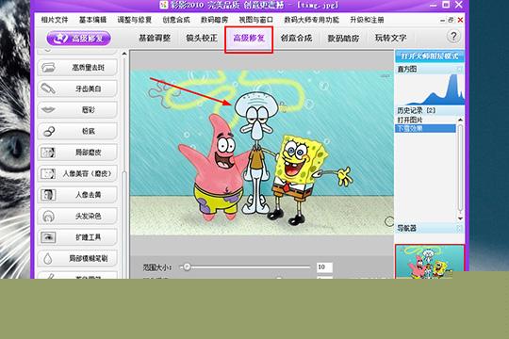Click the 范围大小 slider handle
Viewport: 509px width, 339px height.
187,267
